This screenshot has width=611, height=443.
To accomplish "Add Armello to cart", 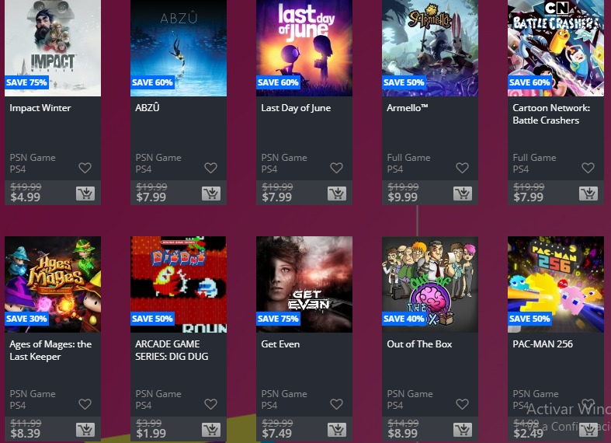I will [x=463, y=194].
